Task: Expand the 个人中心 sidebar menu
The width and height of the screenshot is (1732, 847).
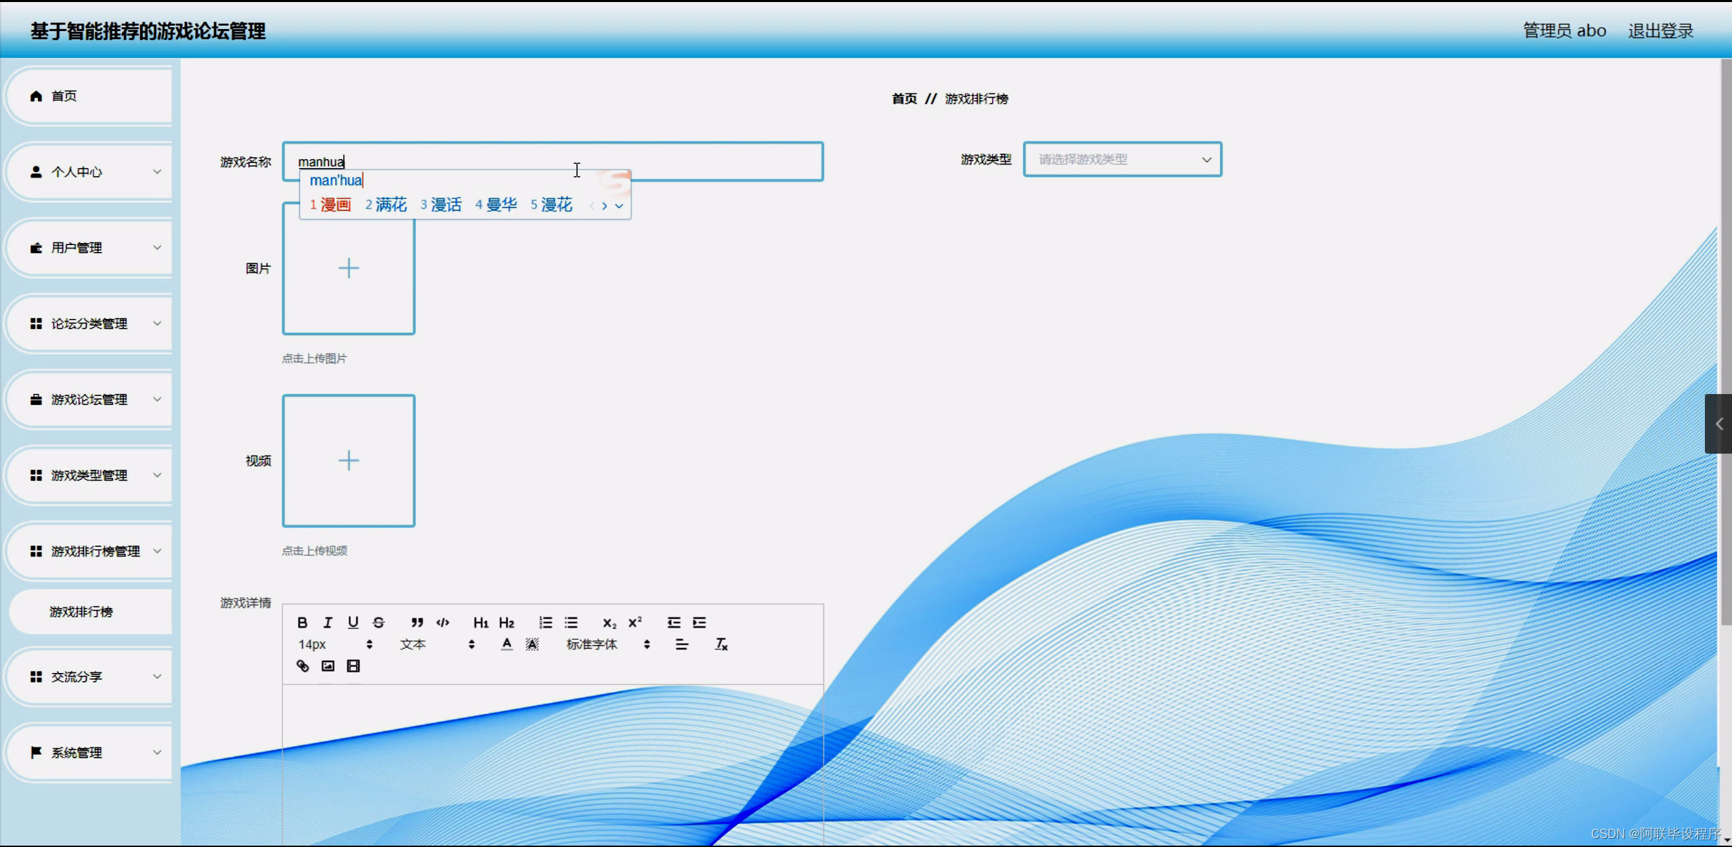Action: coord(89,172)
